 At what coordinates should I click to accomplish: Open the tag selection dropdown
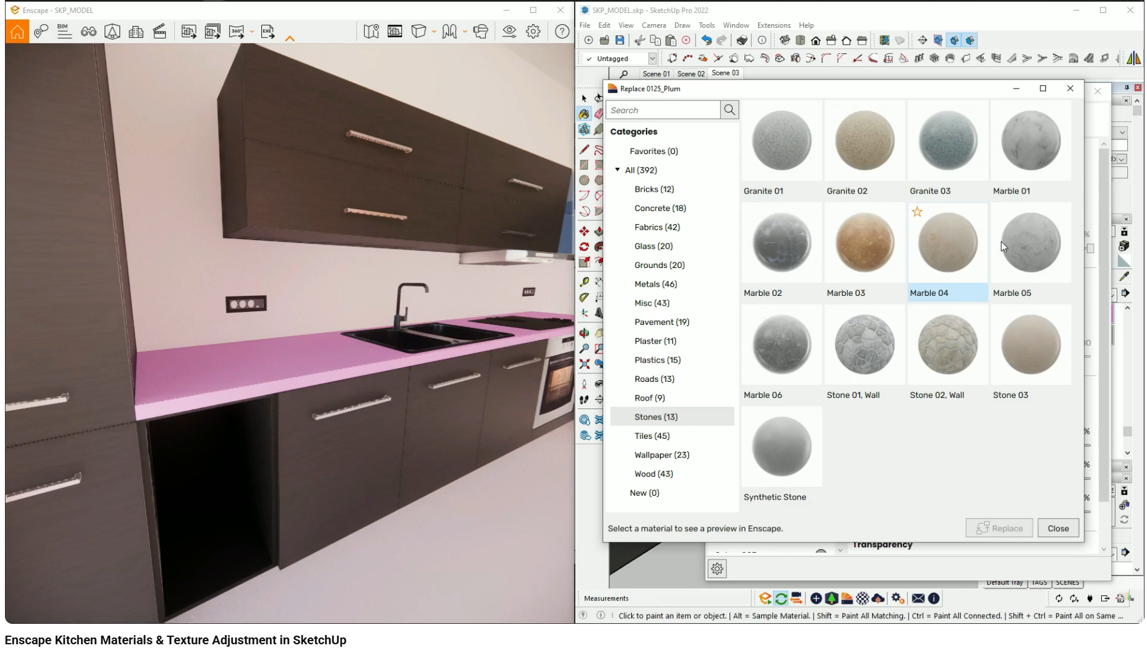pos(653,58)
